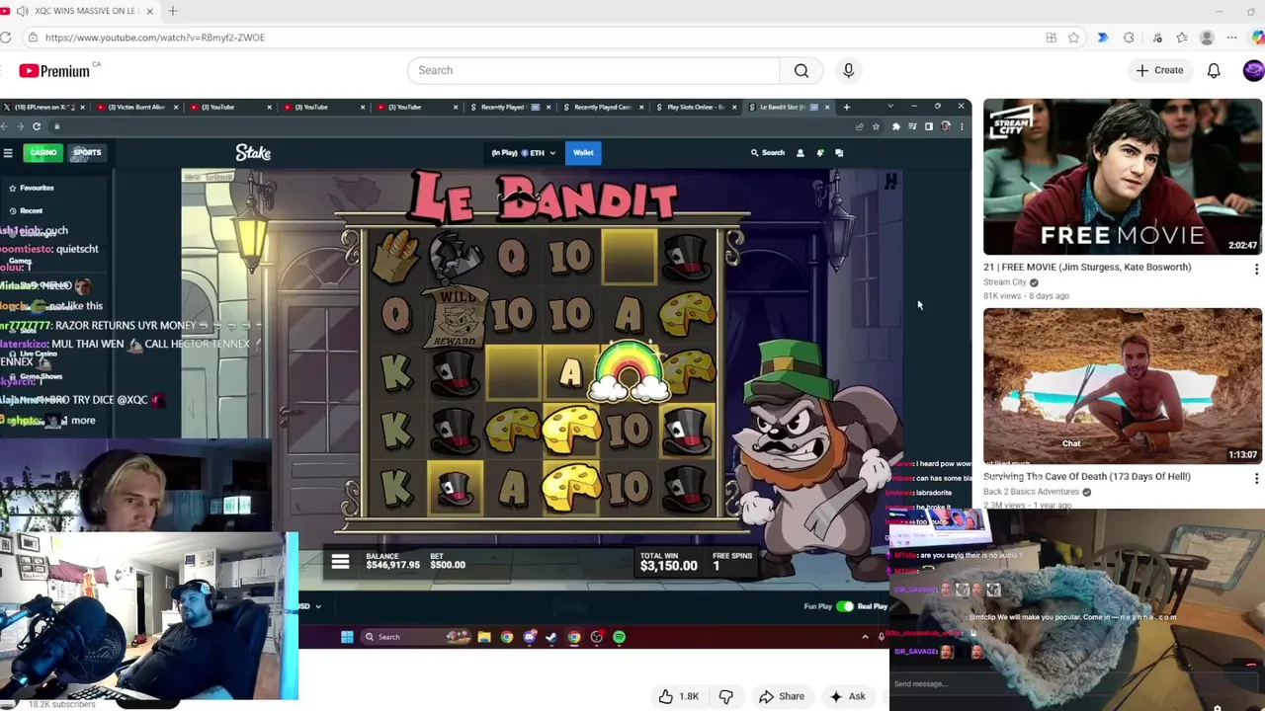
Task: Close the XQC WINS MASSIVE tab
Action: pos(150,11)
